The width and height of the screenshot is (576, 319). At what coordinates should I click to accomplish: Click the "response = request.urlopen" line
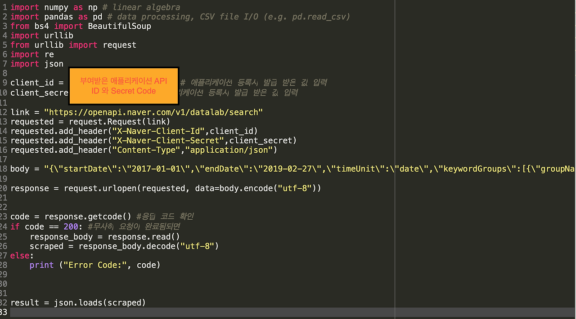(166, 188)
